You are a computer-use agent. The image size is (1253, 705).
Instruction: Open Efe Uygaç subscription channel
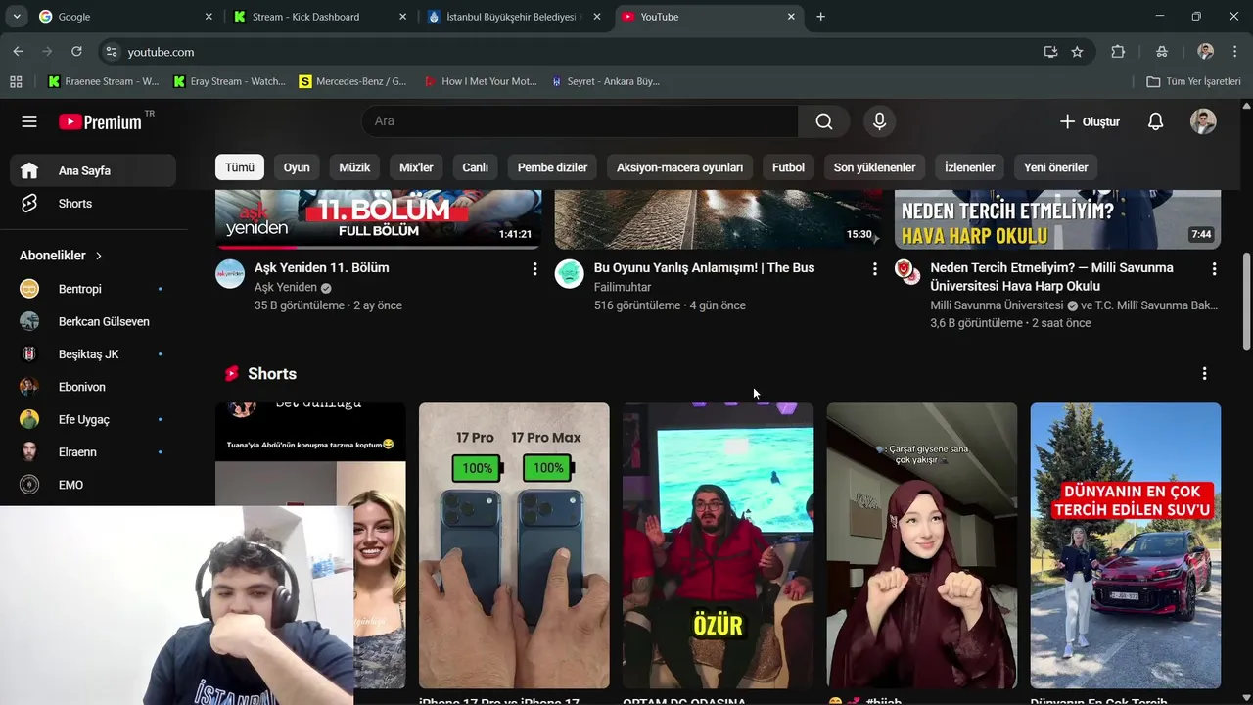[94, 419]
